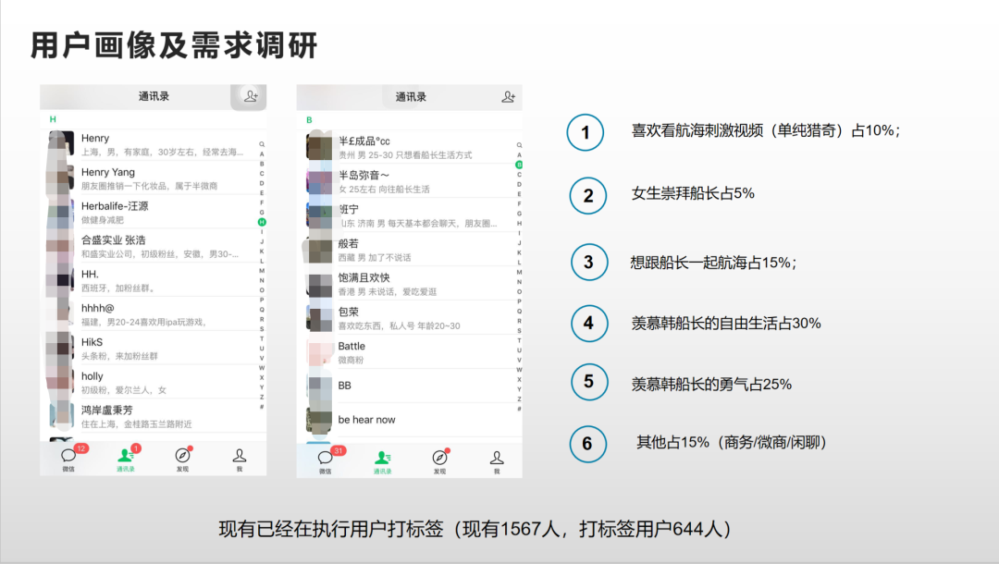Switch to the 我 tab in right screenshot

click(497, 456)
